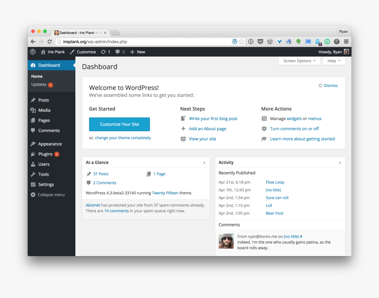The image size is (379, 298).
Task: Select the Dashboard browser tab
Action: (x=80, y=33)
